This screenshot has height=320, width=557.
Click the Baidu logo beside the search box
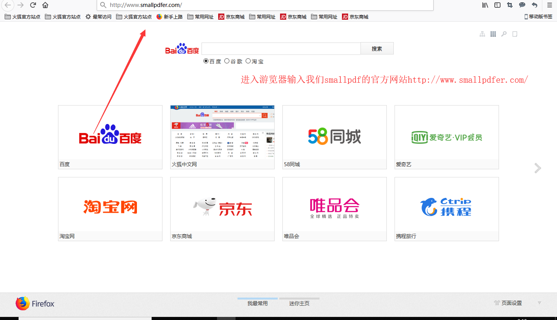pos(182,49)
